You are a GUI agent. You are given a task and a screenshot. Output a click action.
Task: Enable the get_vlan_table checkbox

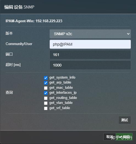46,103
